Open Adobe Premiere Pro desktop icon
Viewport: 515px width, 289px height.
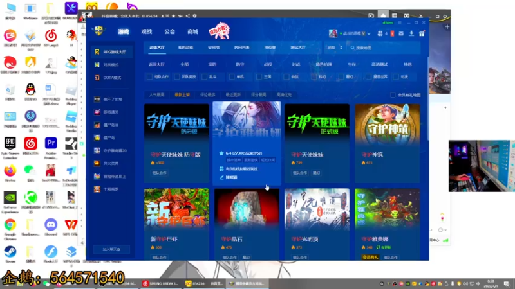tap(51, 143)
